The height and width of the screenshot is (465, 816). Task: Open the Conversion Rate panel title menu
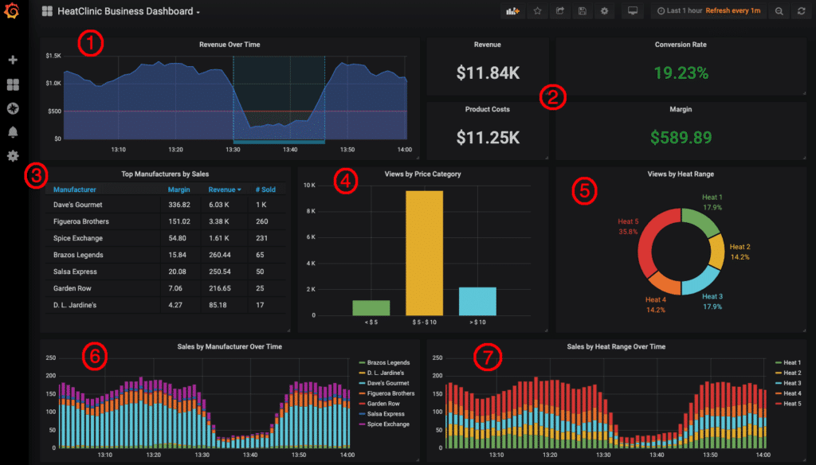[x=681, y=45]
